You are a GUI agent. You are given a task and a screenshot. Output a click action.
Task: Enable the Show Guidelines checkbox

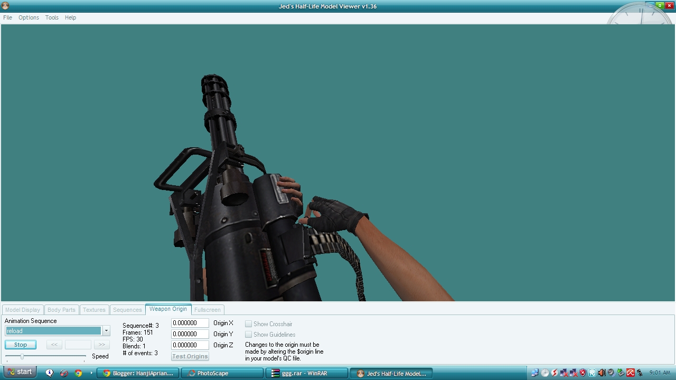point(248,335)
